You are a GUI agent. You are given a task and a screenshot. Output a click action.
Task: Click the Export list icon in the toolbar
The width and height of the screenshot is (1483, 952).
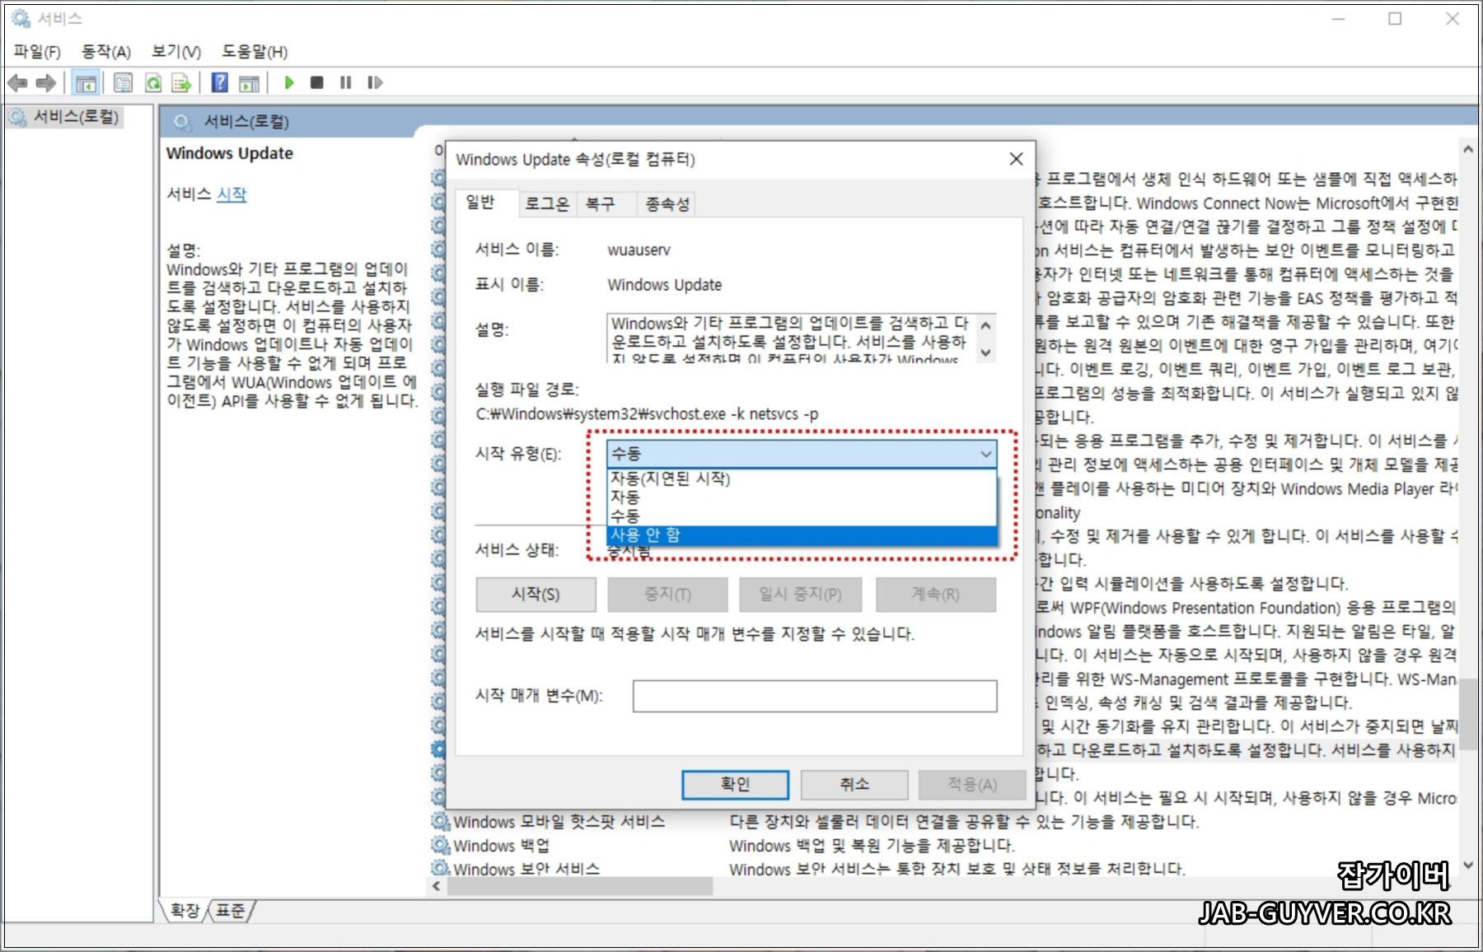[x=181, y=83]
